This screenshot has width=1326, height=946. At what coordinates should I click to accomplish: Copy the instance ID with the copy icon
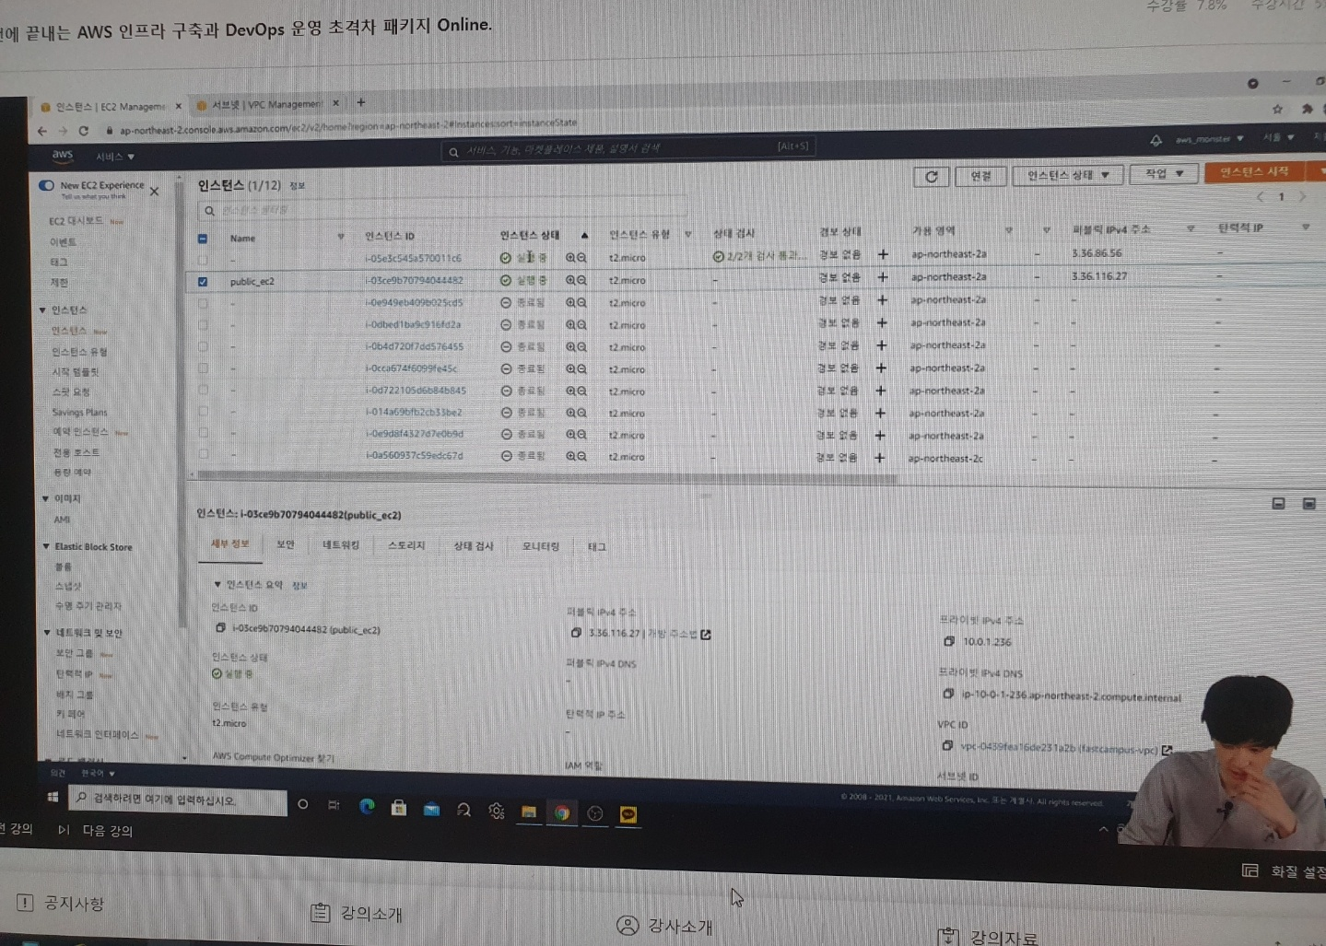[x=220, y=627]
